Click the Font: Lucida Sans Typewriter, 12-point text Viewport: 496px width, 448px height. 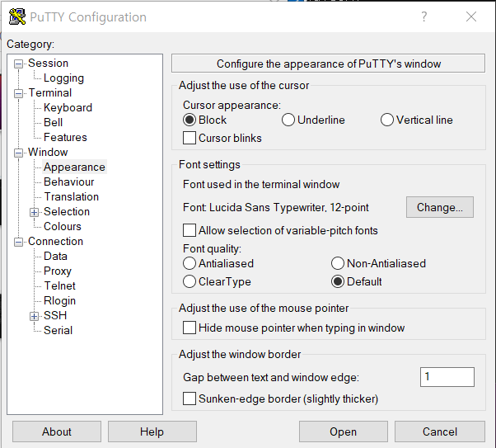point(276,208)
